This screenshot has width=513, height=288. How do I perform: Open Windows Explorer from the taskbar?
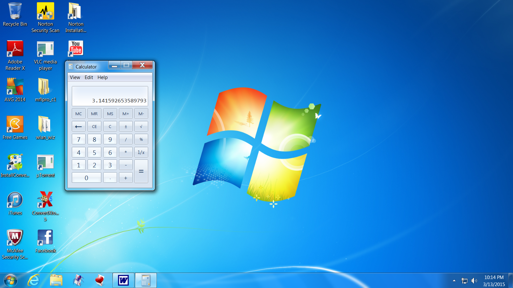tap(56, 281)
